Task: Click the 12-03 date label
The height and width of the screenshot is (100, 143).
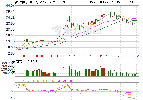Action: [104, 56]
